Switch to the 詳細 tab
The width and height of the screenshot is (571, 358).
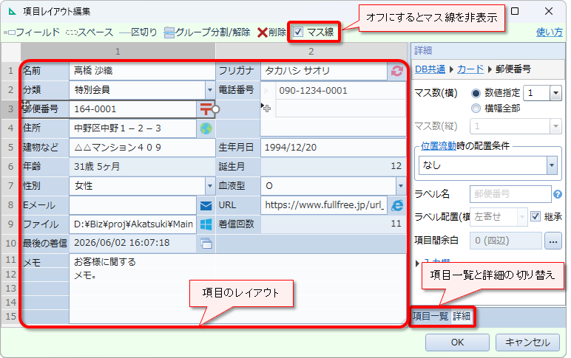click(x=462, y=316)
